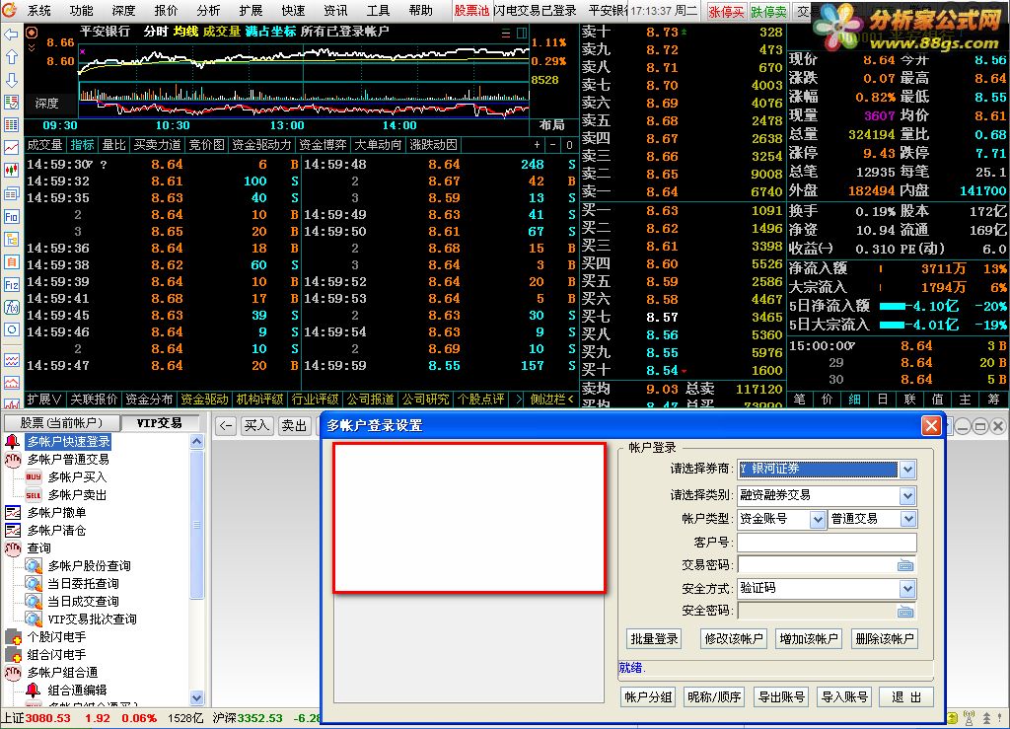Click the orange 自 self-selected stocks icon

(11, 262)
